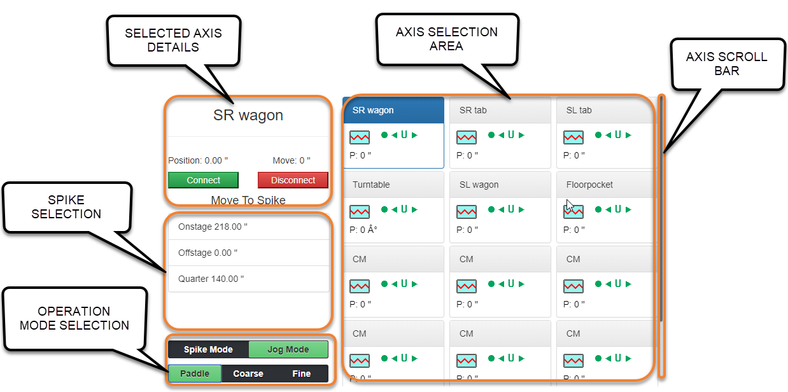Click the graph icon in SL wagon card

[467, 211]
